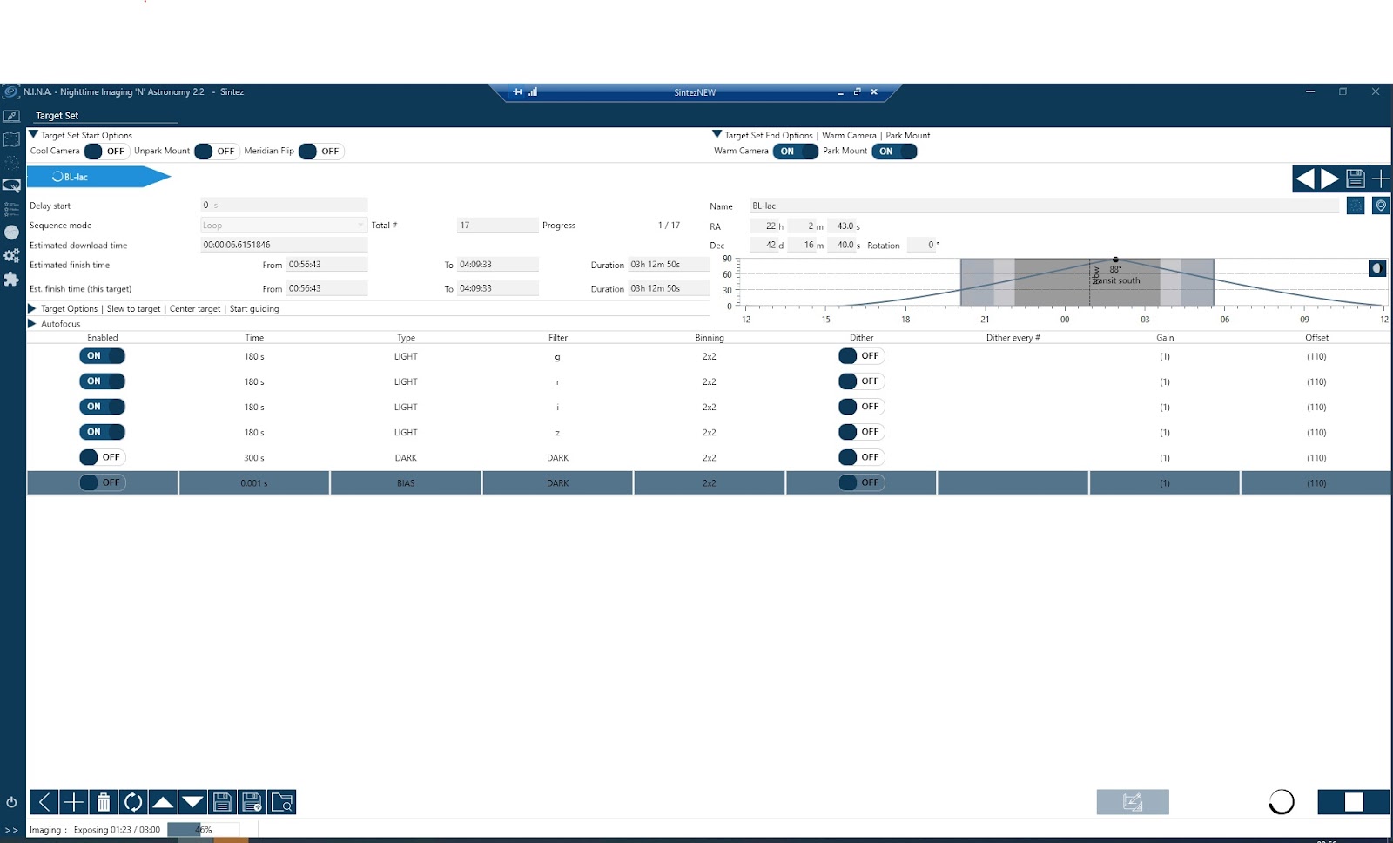The image size is (1393, 843).
Task: Expand the Target Options section
Action: point(32,308)
